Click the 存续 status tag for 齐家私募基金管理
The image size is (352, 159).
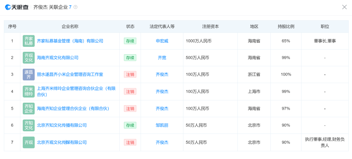[x=130, y=41]
